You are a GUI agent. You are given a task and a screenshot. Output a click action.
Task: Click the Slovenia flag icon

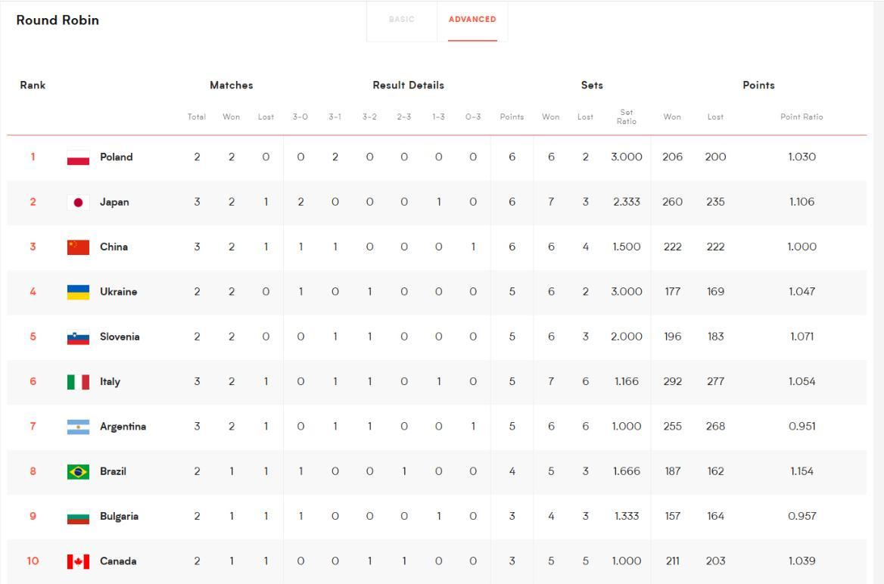tap(79, 337)
